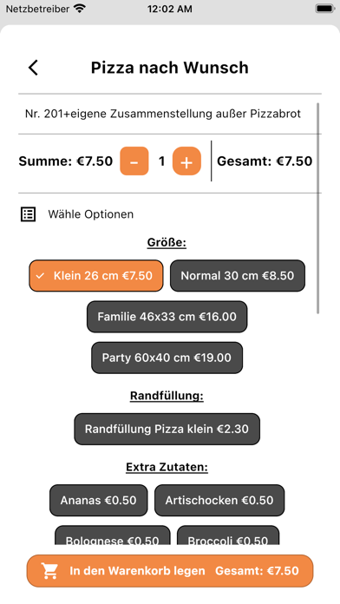Decrease quantity with the minus button
This screenshot has width=340, height=604.
pyautogui.click(x=134, y=161)
